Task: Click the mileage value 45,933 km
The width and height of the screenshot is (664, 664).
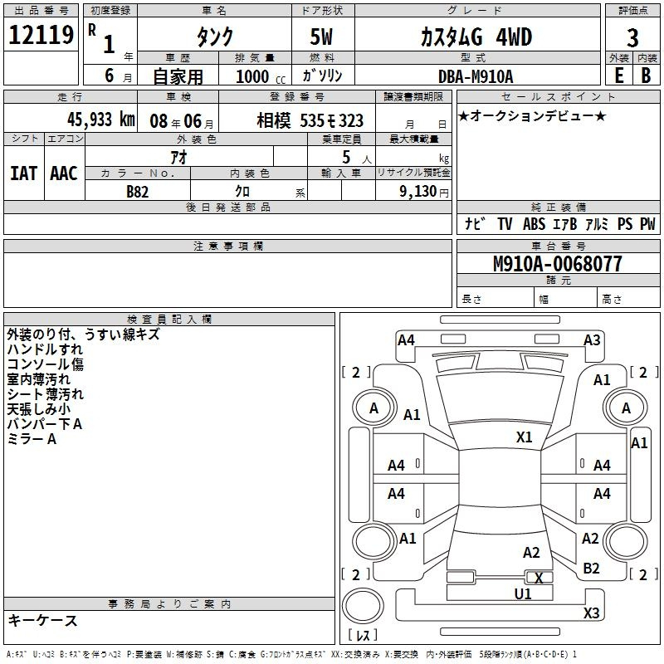Action: pos(101,120)
